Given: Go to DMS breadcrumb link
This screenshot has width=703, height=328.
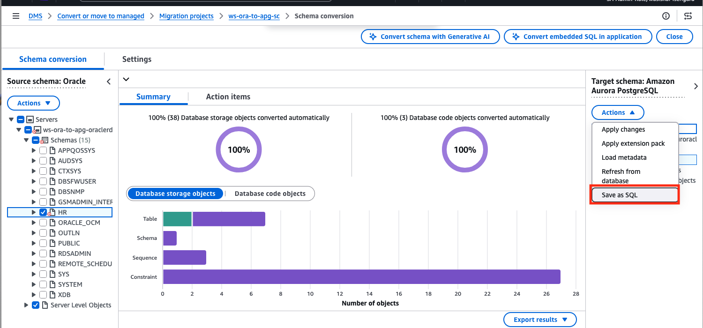Looking at the screenshot, I should point(35,16).
